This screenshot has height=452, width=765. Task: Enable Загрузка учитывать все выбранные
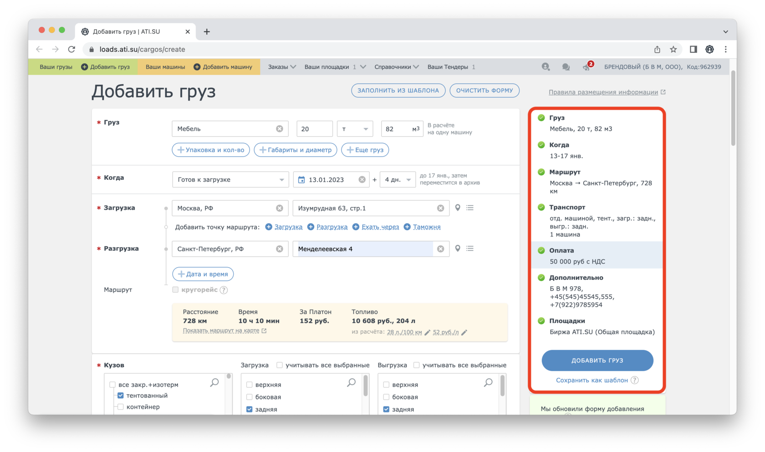(x=280, y=365)
